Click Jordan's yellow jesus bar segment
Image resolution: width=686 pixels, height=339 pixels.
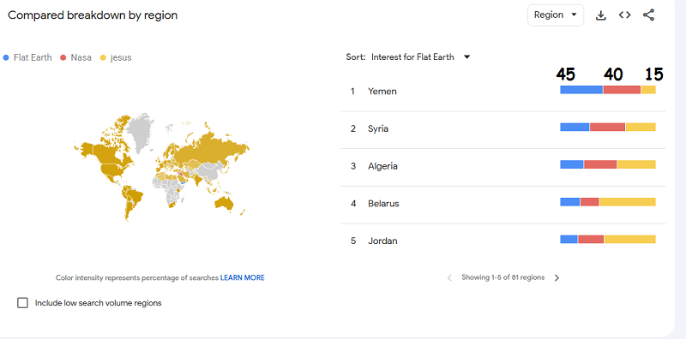tap(630, 240)
